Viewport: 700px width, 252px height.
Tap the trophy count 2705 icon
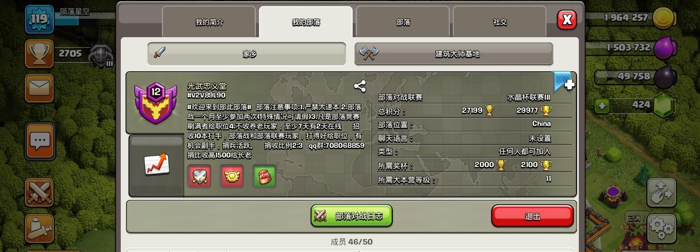[39, 53]
